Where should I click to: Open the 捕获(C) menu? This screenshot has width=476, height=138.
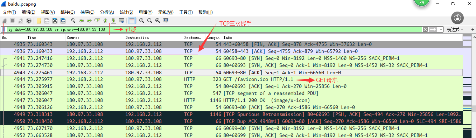pyautogui.click(x=87, y=12)
